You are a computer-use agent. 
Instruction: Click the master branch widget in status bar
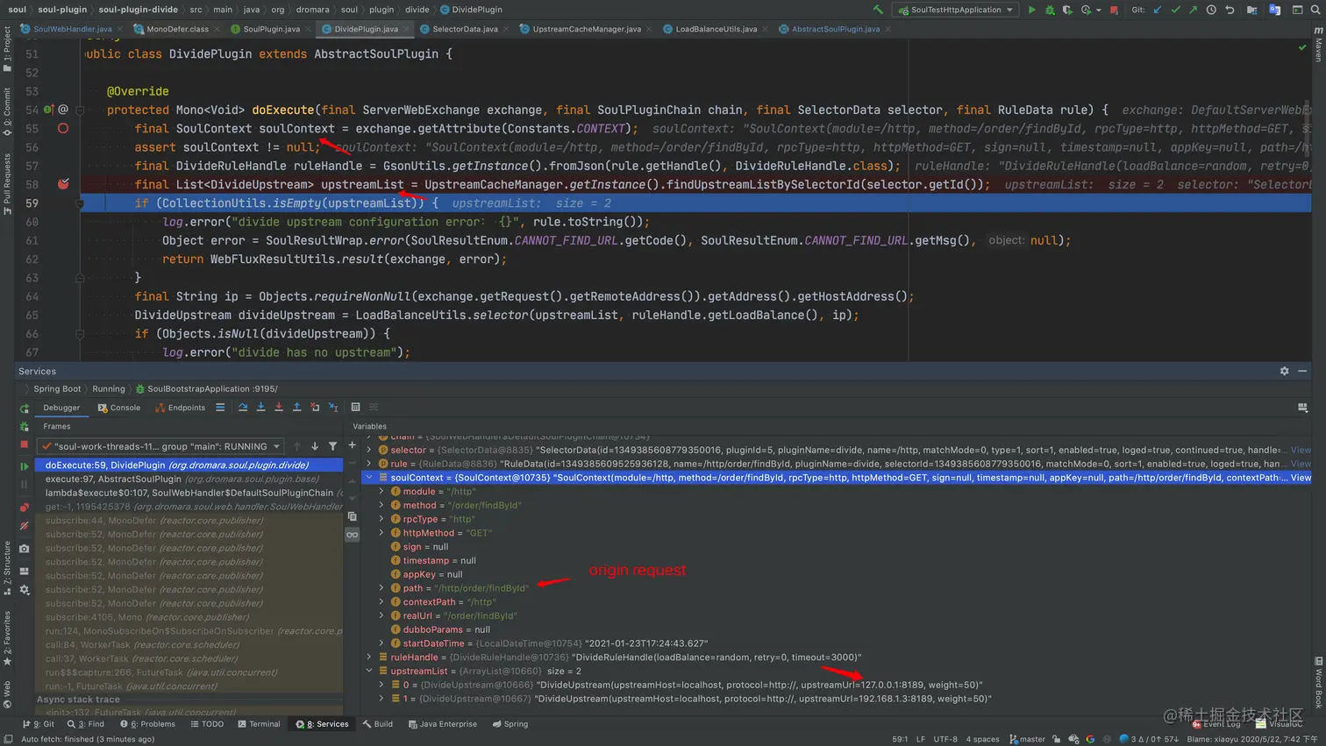click(1027, 739)
